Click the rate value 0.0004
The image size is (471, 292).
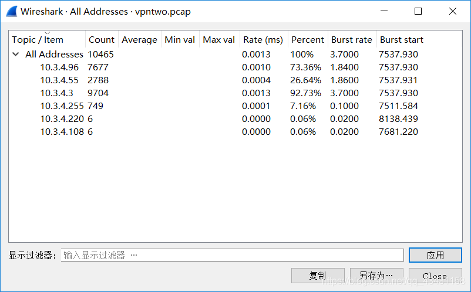(x=256, y=80)
